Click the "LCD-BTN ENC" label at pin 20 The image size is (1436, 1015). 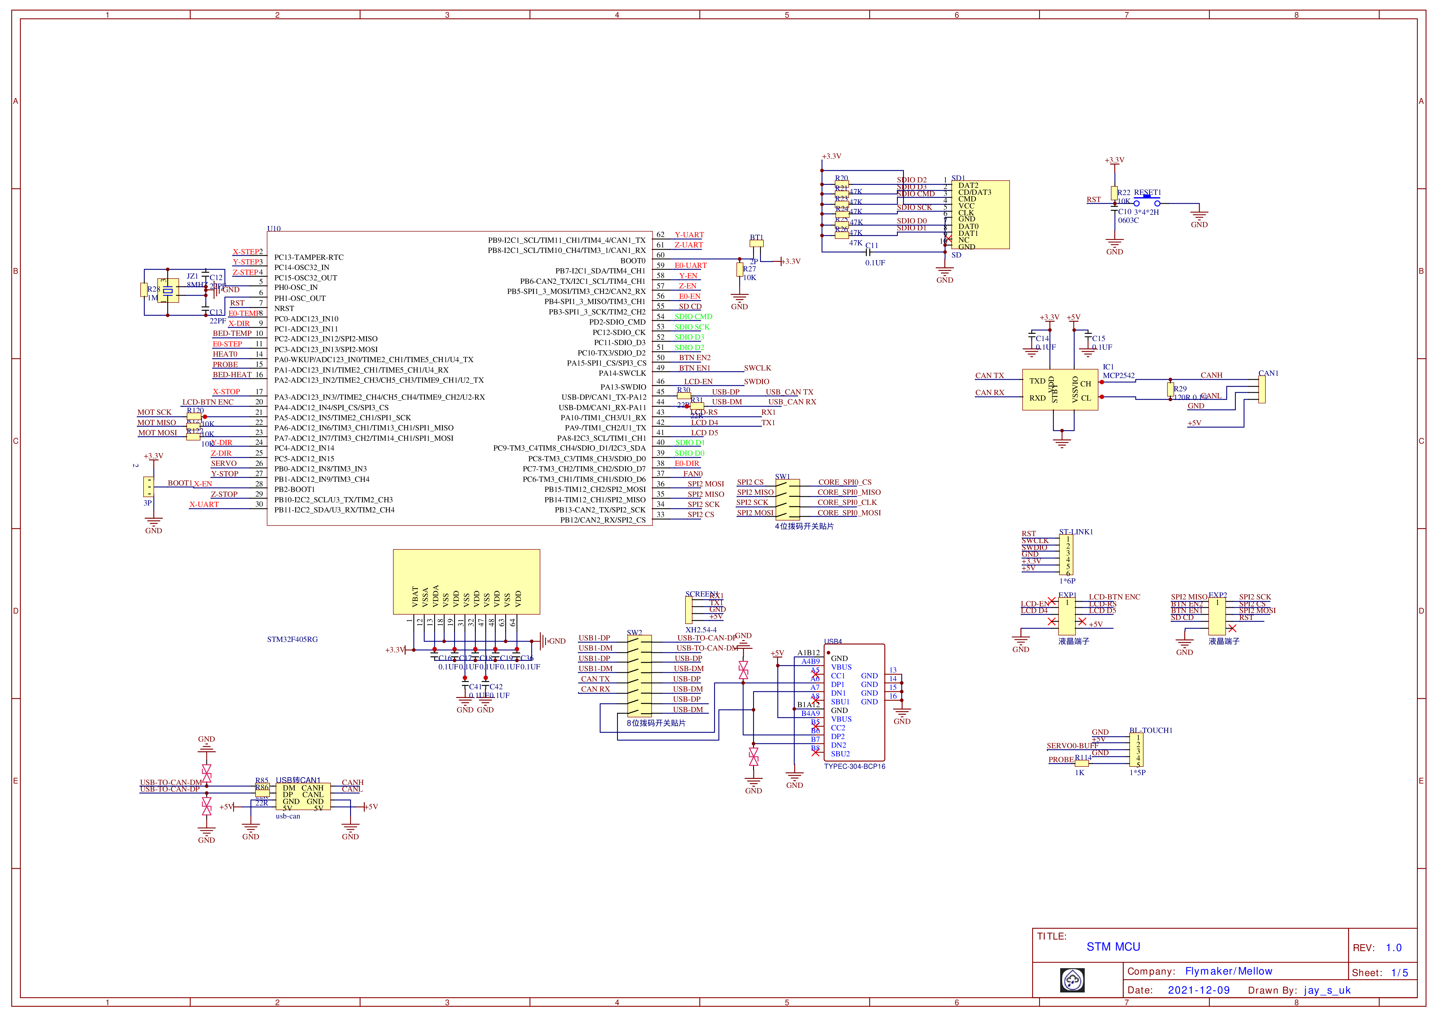tap(208, 402)
